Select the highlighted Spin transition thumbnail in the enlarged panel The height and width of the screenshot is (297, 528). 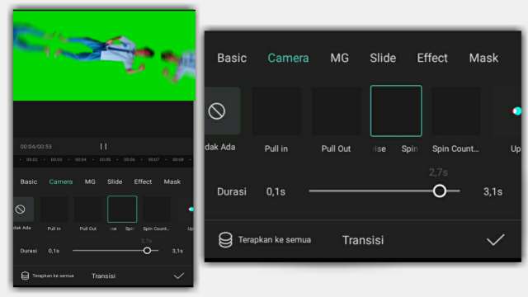click(x=396, y=111)
